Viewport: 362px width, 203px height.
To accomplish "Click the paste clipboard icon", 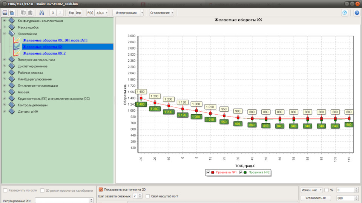I will click(x=30, y=13).
